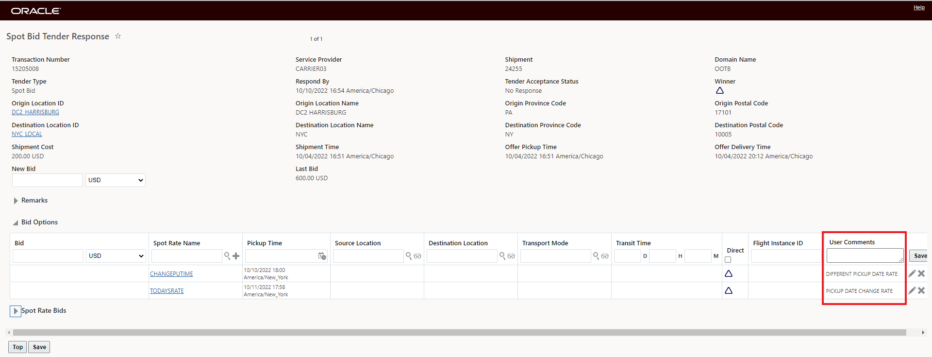932x357 pixels.
Task: Click the Transport Mode view glasses icon
Action: [605, 256]
